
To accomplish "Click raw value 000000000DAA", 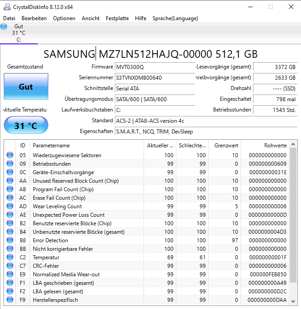I will pos(267,300).
